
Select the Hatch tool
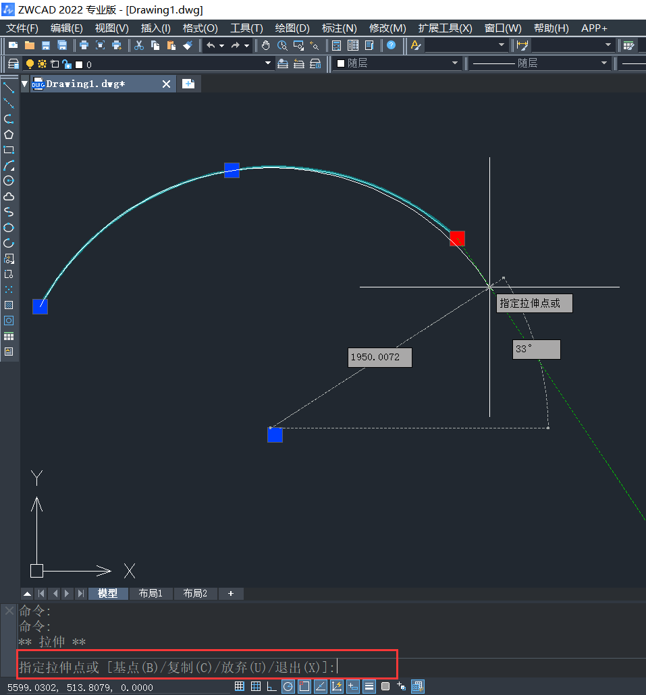tap(9, 305)
